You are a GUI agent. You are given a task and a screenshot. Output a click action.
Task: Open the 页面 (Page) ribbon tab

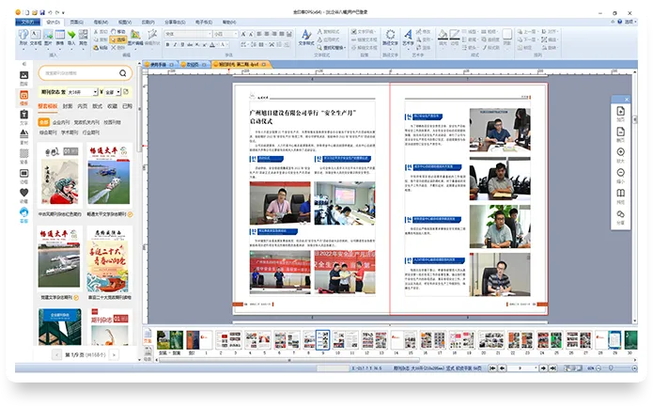pos(75,20)
